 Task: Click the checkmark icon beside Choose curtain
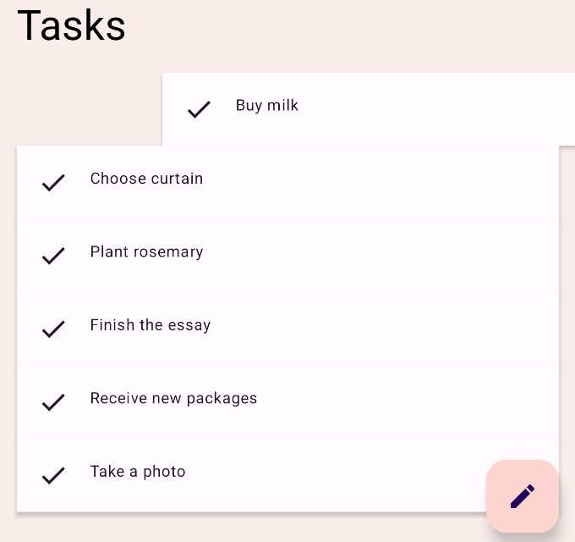[53, 182]
